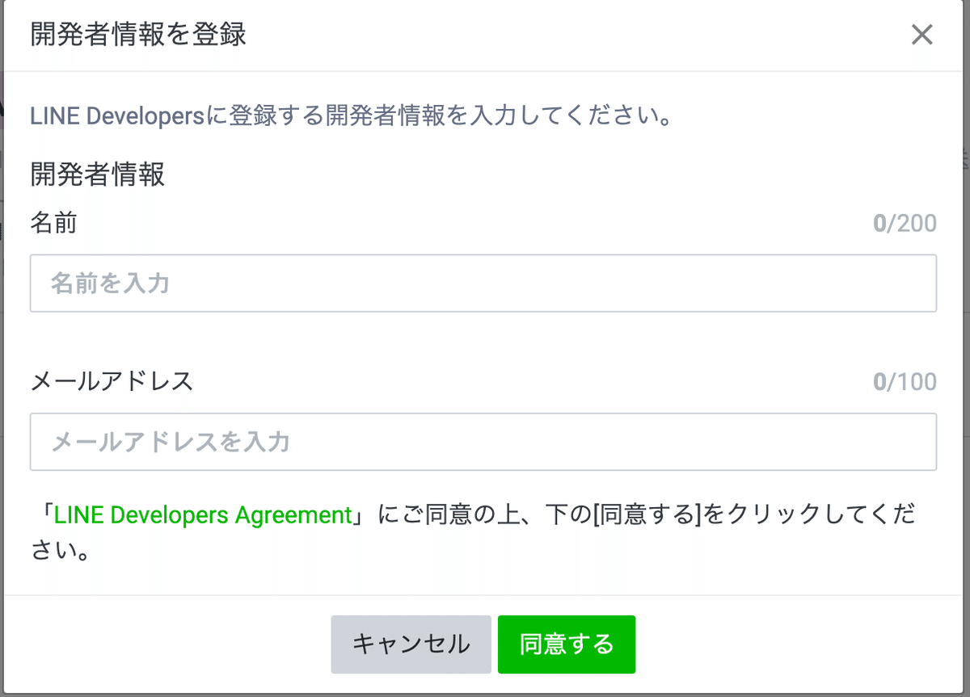Select the メールアドレス field label
This screenshot has height=697, width=970.
[x=111, y=382]
